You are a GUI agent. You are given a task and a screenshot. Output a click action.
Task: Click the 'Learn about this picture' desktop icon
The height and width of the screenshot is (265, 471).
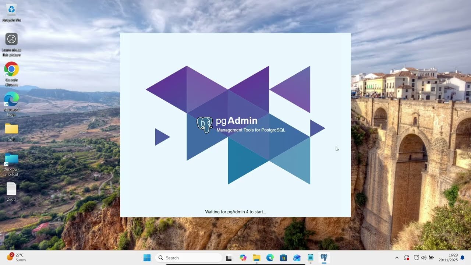(11, 45)
